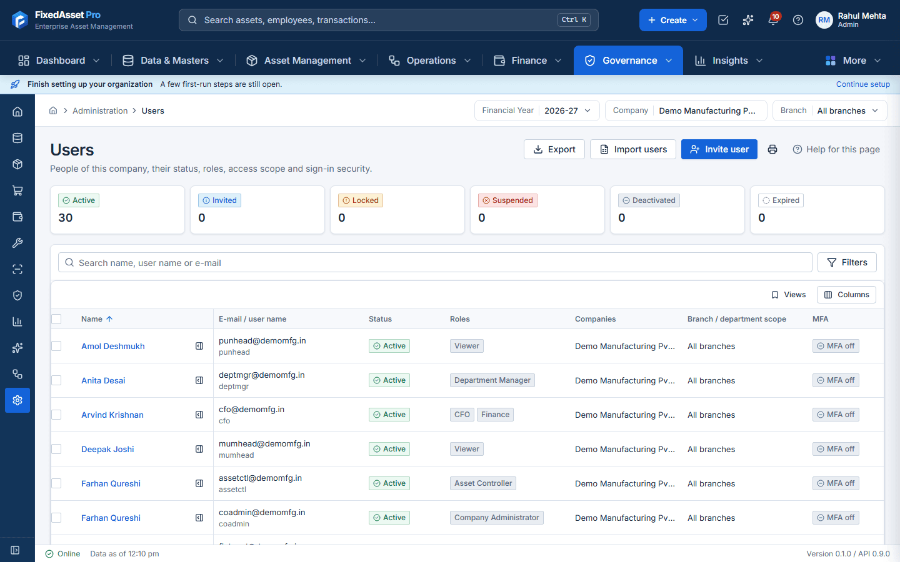Open the Columns button
The image size is (900, 562).
click(846, 295)
